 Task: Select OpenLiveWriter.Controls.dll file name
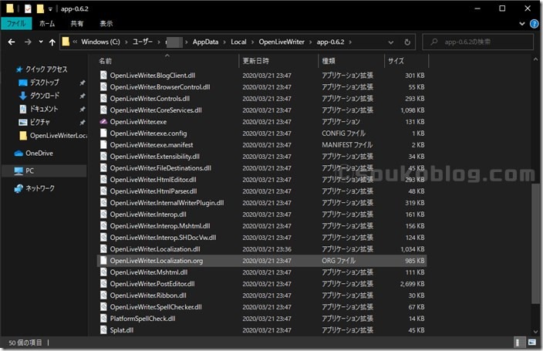(150, 99)
